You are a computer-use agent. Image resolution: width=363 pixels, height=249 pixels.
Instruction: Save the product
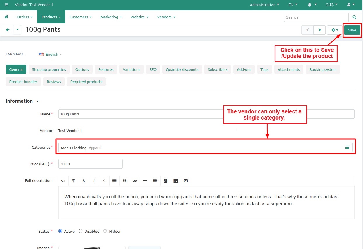(x=352, y=30)
